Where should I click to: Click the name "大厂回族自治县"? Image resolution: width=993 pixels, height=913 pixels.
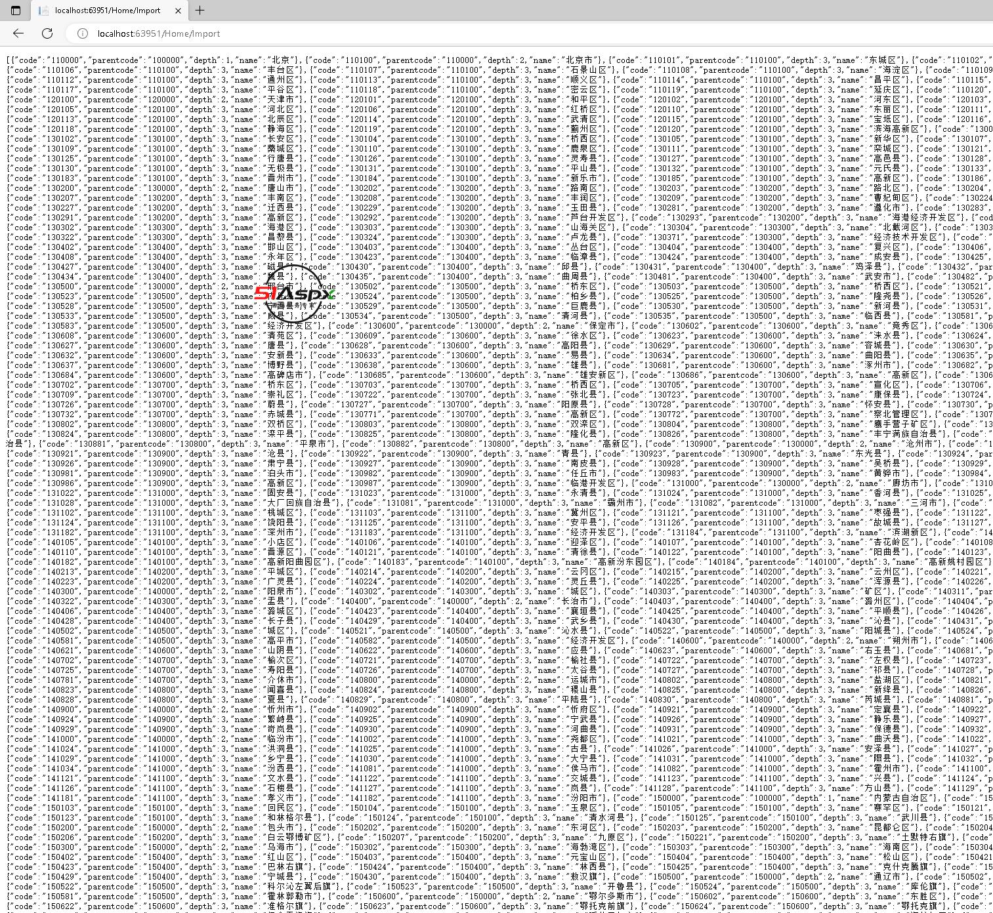click(299, 503)
